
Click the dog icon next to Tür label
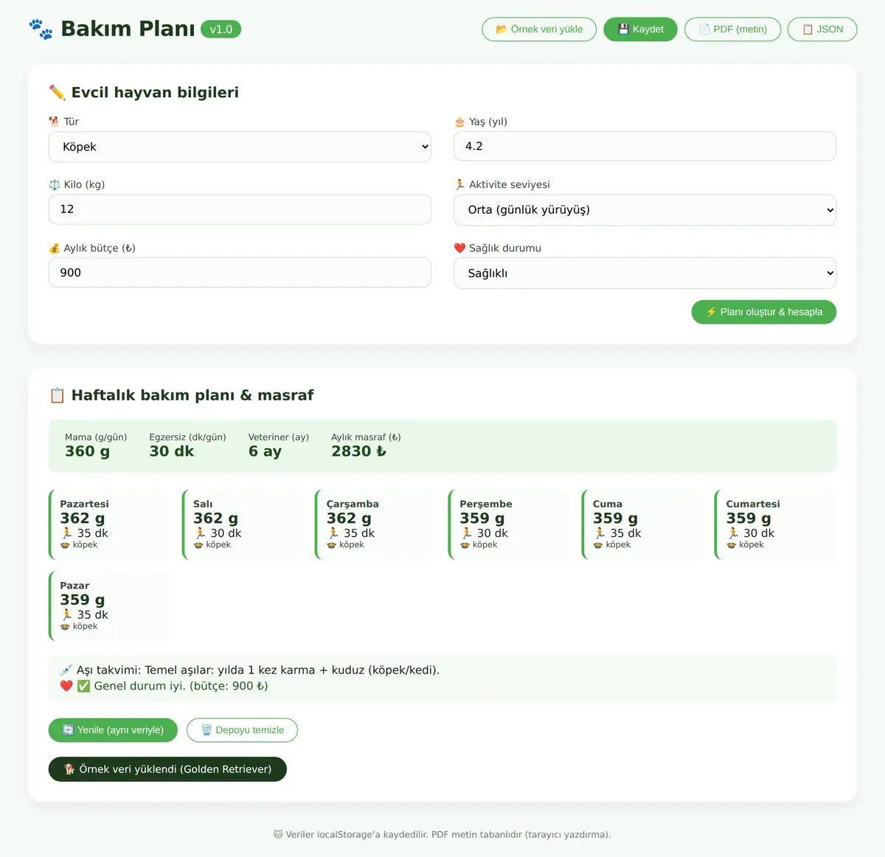54,122
